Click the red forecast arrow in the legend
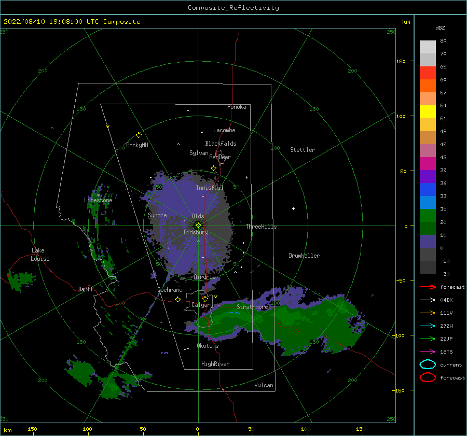467x436 pixels. 428,287
